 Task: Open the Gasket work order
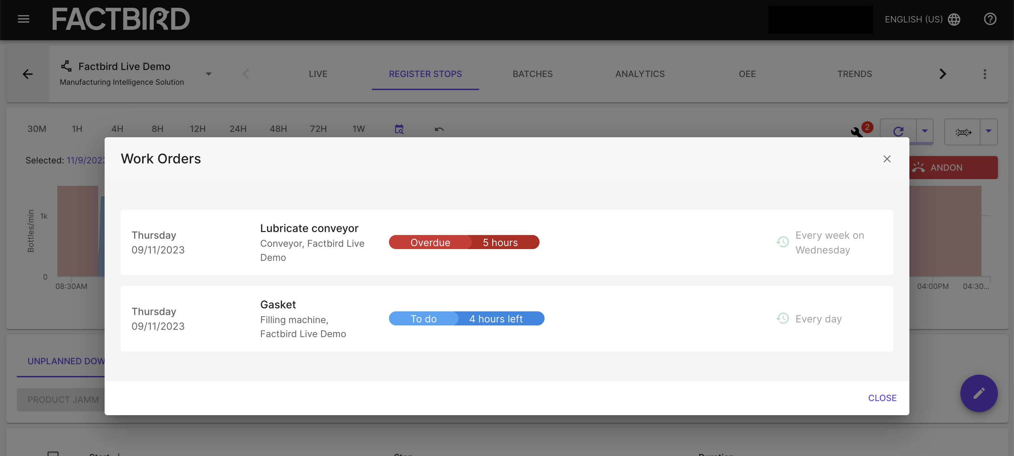[507, 318]
